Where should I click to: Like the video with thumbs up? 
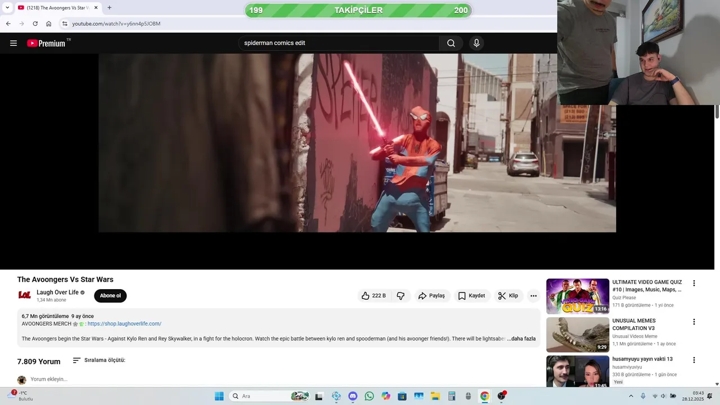click(x=374, y=296)
